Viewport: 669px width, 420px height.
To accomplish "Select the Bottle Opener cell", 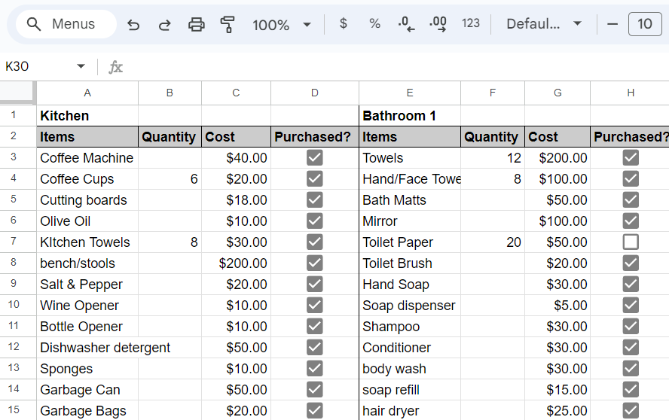I will (87, 326).
